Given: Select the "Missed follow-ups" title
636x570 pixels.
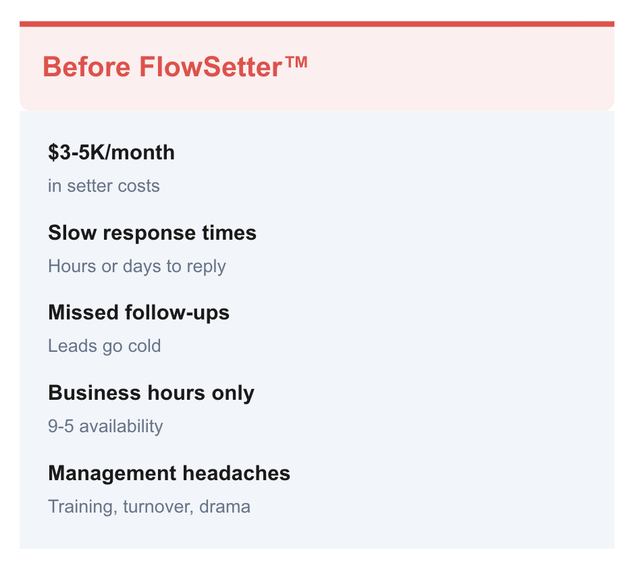Looking at the screenshot, I should point(138,313).
